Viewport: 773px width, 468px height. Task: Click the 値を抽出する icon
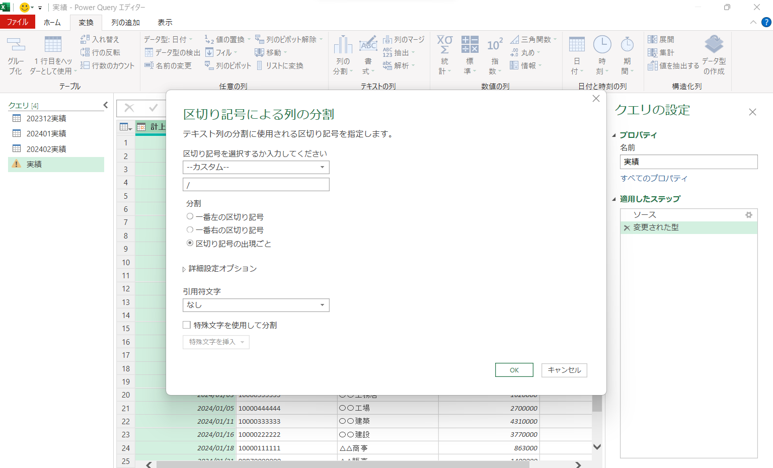(653, 65)
